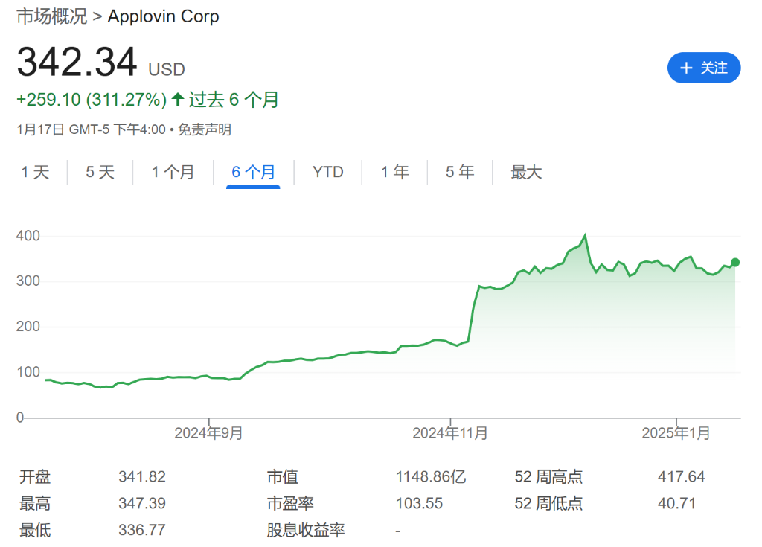Click the 过去 6 个月 label
The width and height of the screenshot is (762, 547).
click(234, 100)
